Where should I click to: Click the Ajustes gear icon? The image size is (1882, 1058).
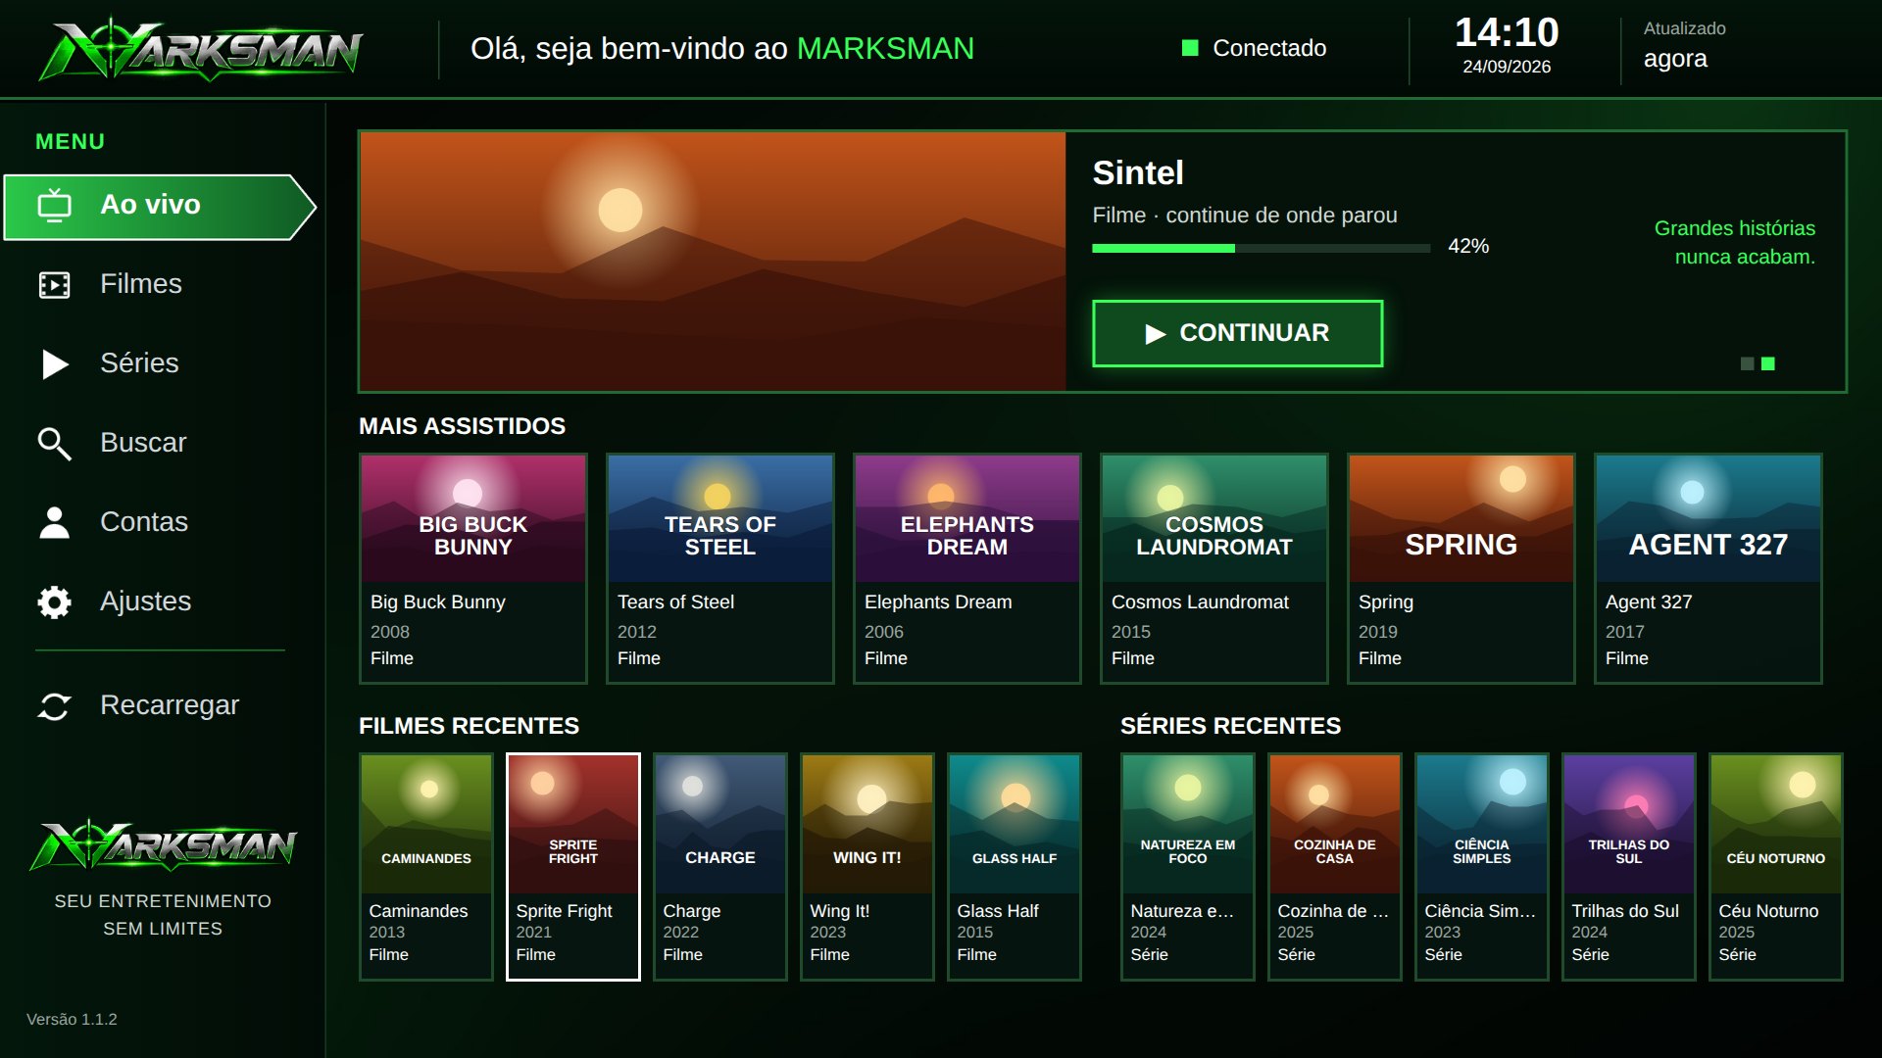[55, 602]
